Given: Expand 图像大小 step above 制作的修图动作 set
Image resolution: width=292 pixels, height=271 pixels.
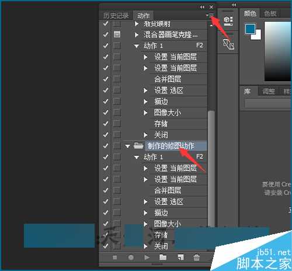Looking at the screenshot, I should coord(145,113).
